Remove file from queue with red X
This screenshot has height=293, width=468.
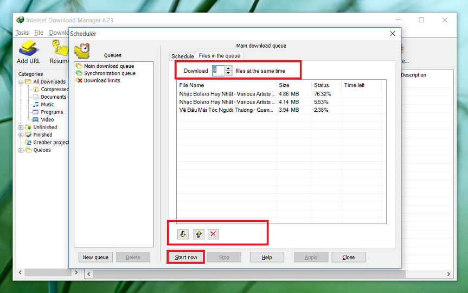pyautogui.click(x=213, y=234)
